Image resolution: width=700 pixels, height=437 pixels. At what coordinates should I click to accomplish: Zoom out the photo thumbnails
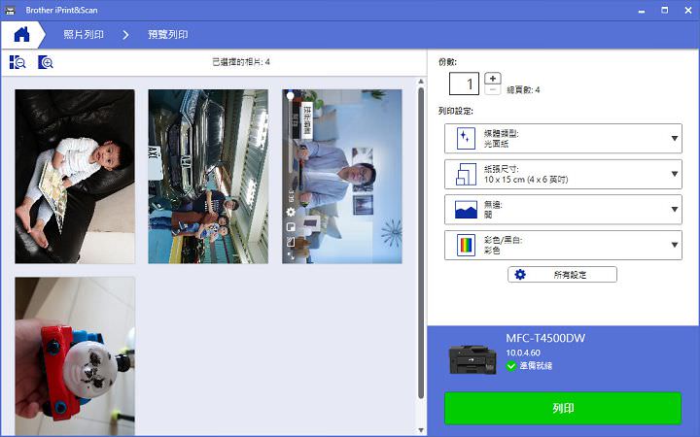pos(17,62)
